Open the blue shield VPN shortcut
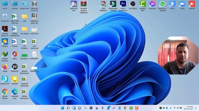 (x=5, y=80)
